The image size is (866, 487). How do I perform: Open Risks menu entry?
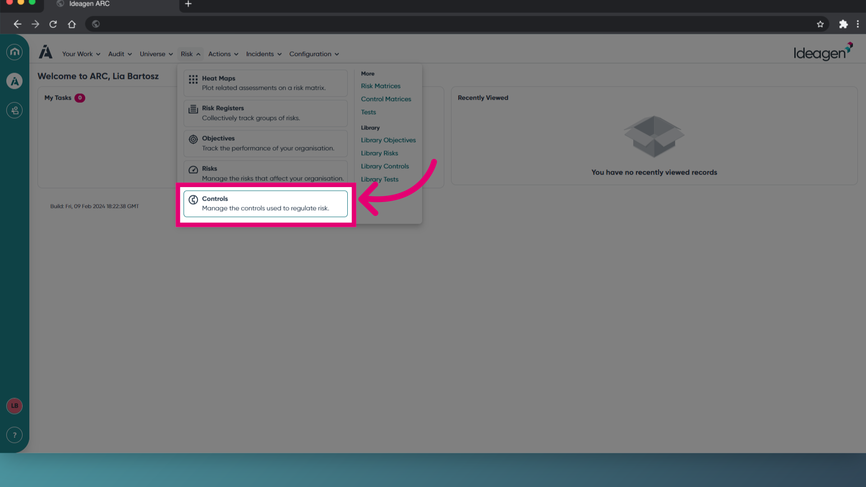tap(266, 172)
